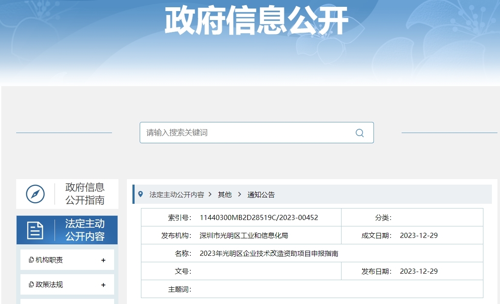
Task: Click the document name 2023年光明区企业技术改造资助项目申报指南
Action: 269,253
